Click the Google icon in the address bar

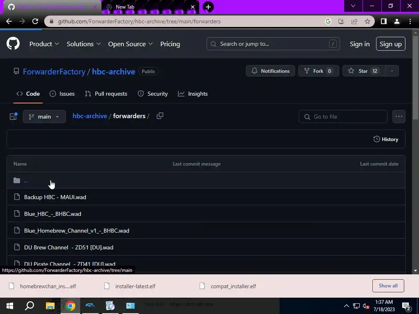328,21
